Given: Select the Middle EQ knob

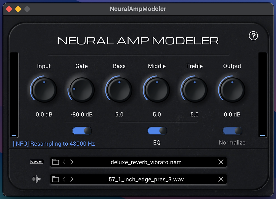Looking at the screenshot, I should click(157, 89).
